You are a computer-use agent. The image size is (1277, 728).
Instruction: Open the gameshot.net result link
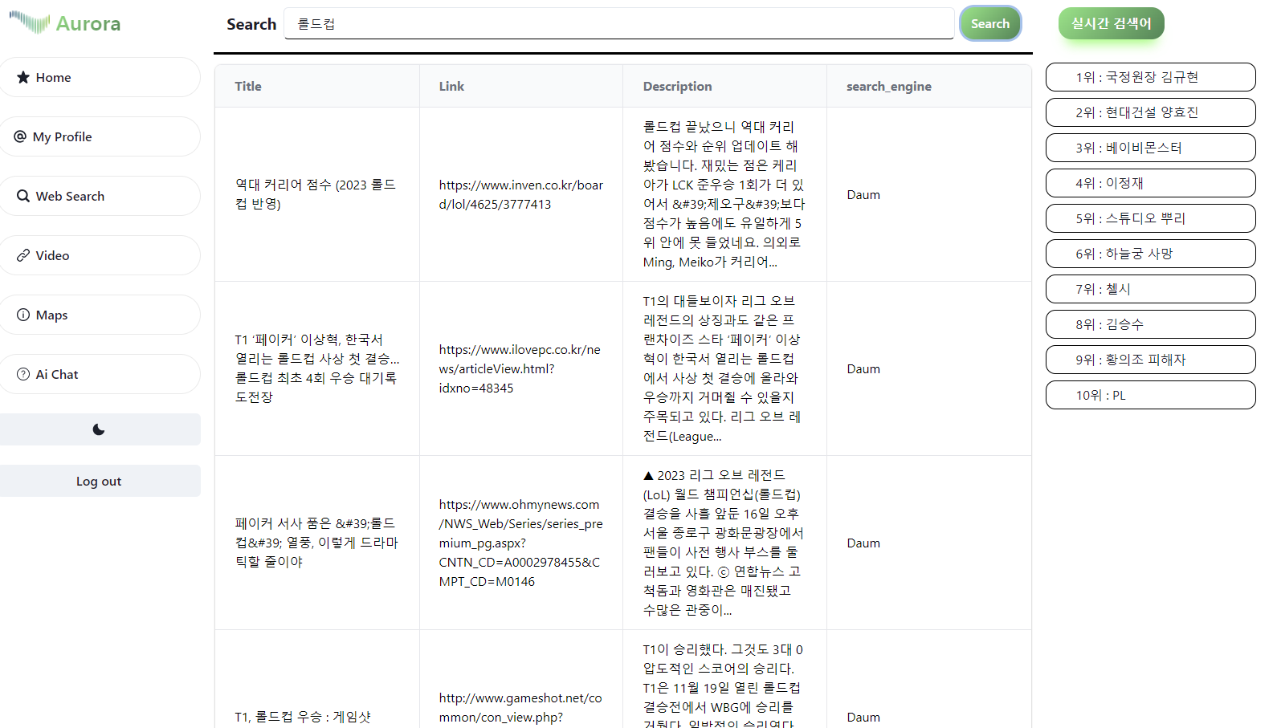520,707
